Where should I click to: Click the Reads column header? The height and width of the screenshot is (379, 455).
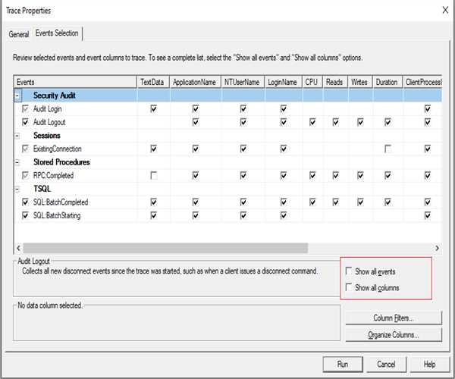[x=335, y=82]
